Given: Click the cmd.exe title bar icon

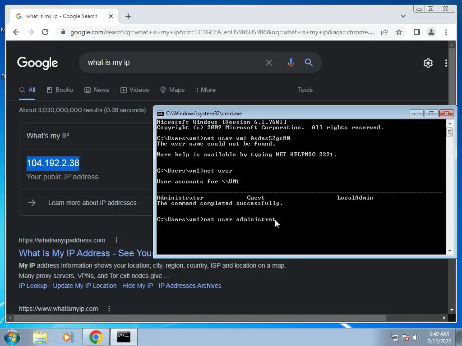Looking at the screenshot, I should 160,114.
